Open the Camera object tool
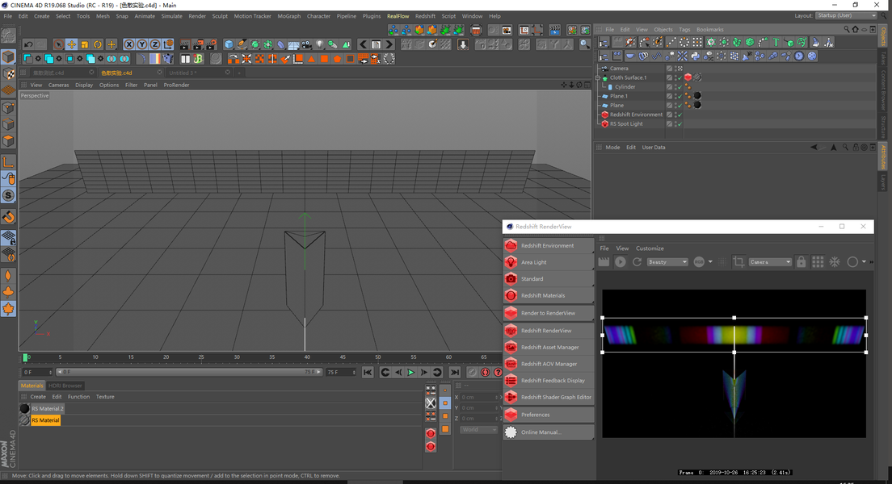 pos(307,44)
